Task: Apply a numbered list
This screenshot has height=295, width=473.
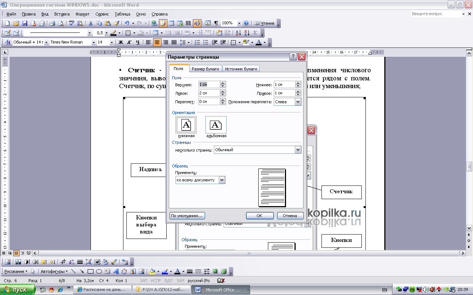Action: coord(198,42)
